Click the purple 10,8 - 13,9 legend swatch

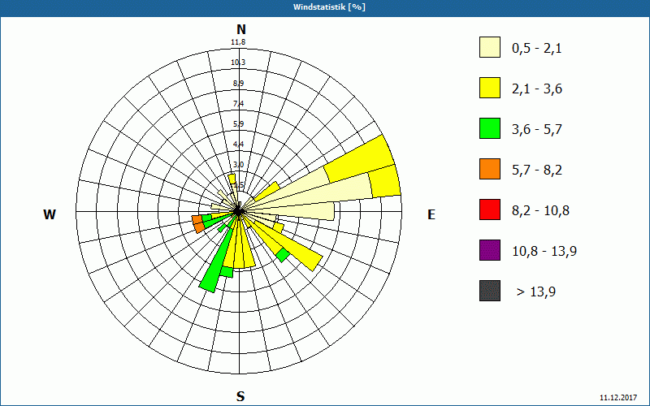click(490, 250)
